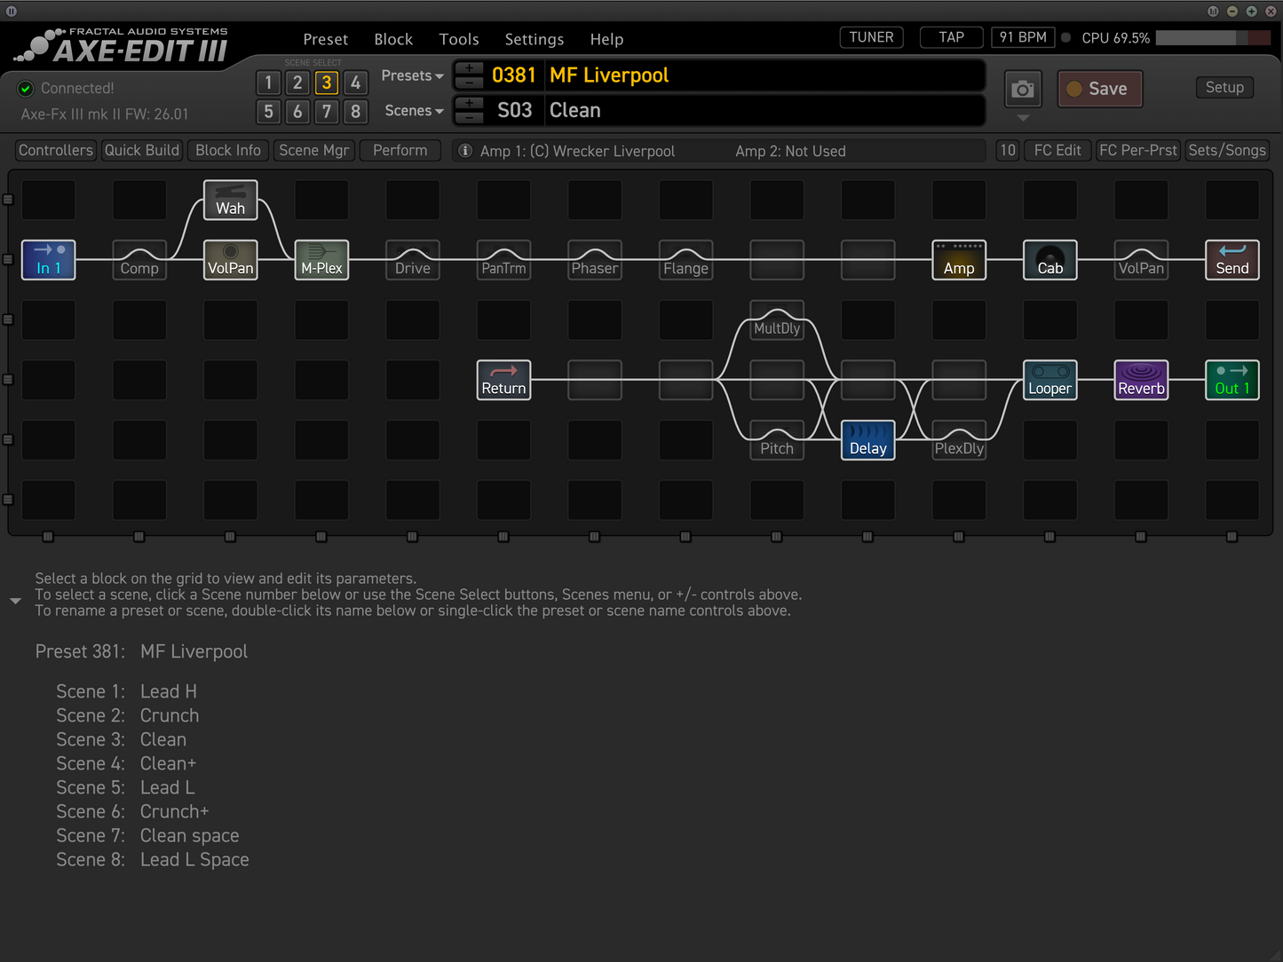The image size is (1283, 962).
Task: Open the Presets dropdown
Action: click(x=411, y=75)
